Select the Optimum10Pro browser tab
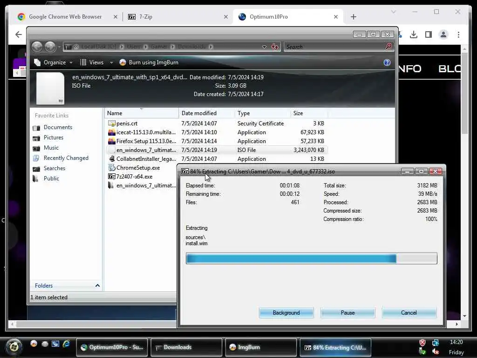477x358 pixels. click(288, 17)
